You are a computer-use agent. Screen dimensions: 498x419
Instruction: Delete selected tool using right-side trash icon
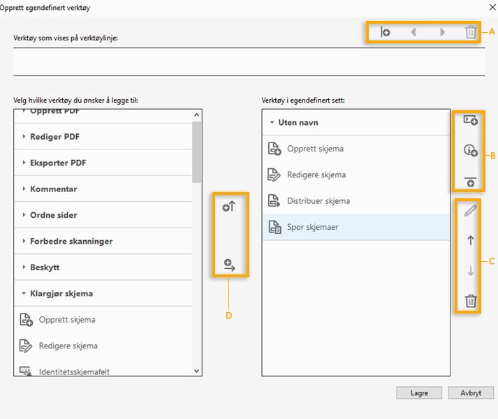tap(471, 301)
